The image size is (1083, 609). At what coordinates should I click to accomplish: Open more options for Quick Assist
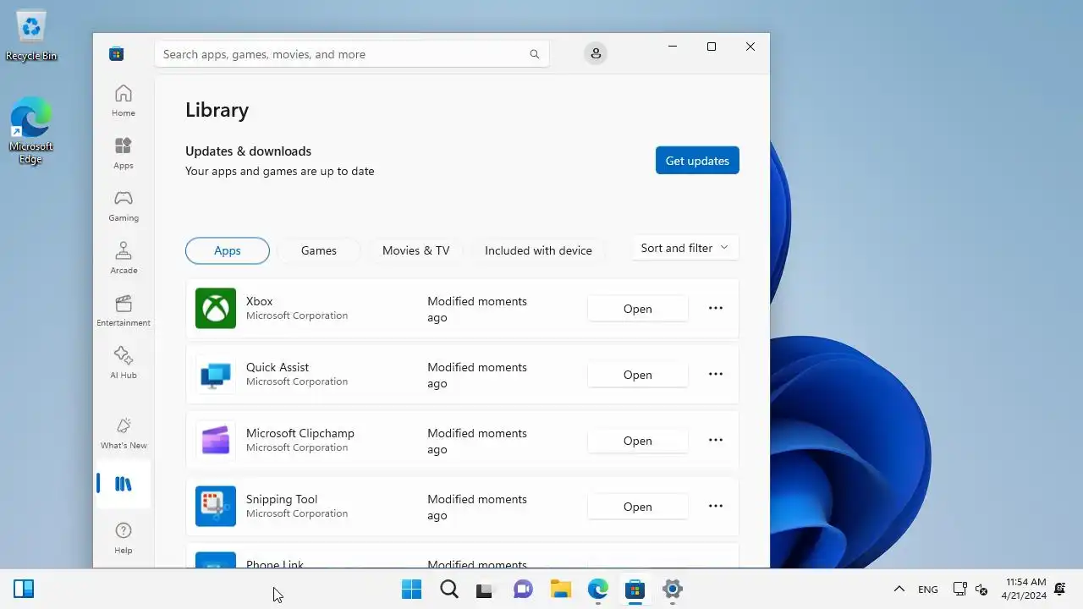point(716,374)
